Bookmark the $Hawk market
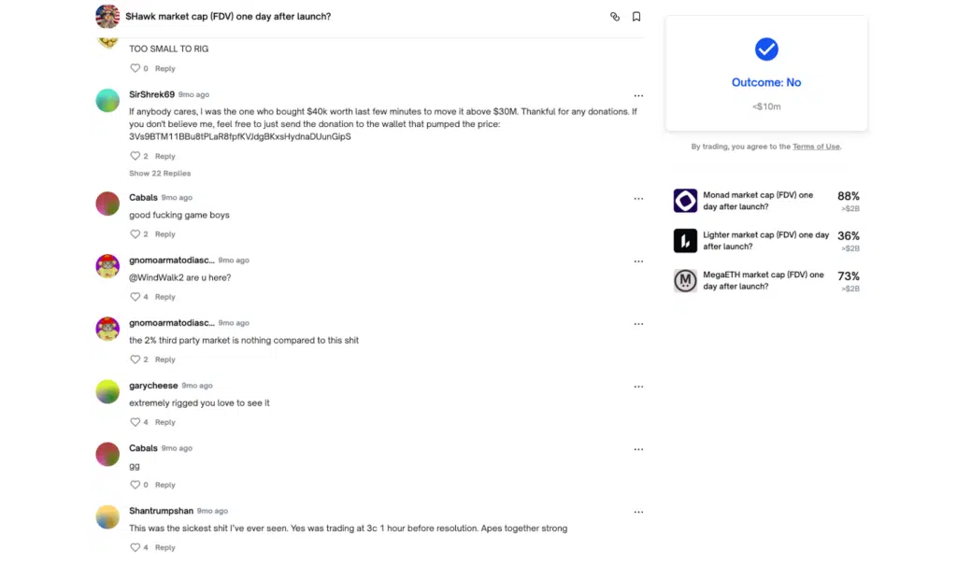This screenshot has height=564, width=957. click(636, 17)
